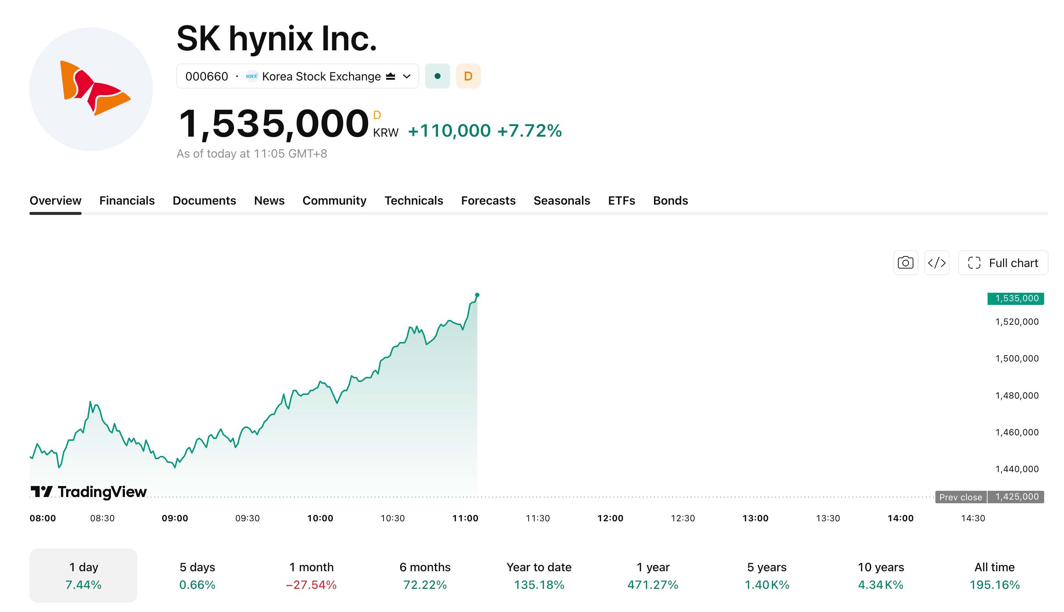
Task: Select the 1 year time range
Action: click(x=653, y=575)
